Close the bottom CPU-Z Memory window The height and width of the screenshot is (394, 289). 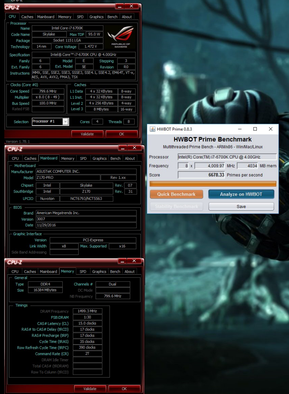(134, 261)
